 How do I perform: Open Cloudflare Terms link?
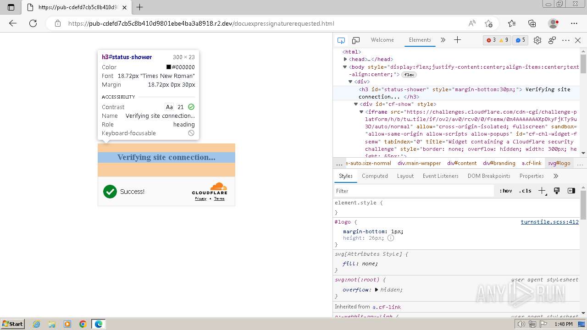219,198
